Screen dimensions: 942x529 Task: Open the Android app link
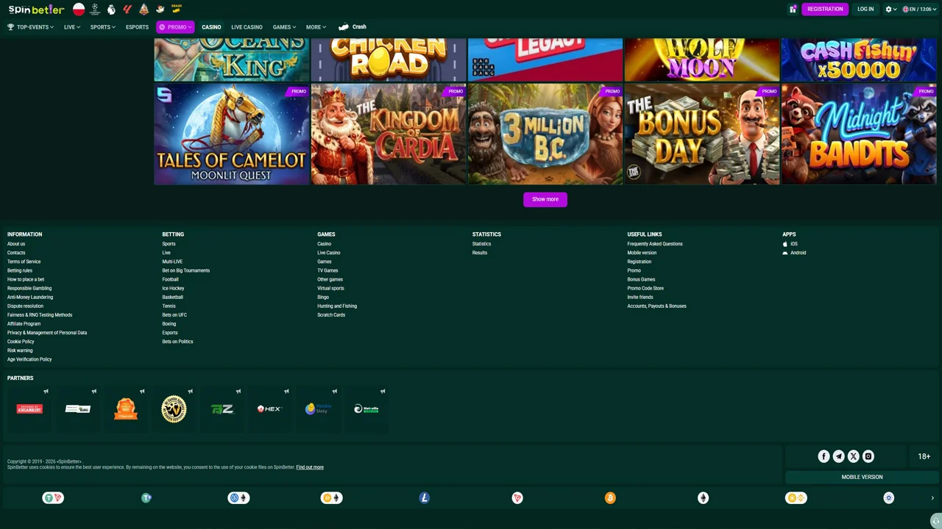click(x=794, y=253)
